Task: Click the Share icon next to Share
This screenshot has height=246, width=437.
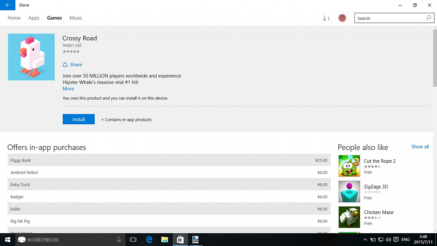Action: click(x=65, y=65)
